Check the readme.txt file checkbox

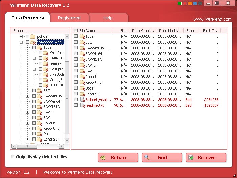(76, 105)
